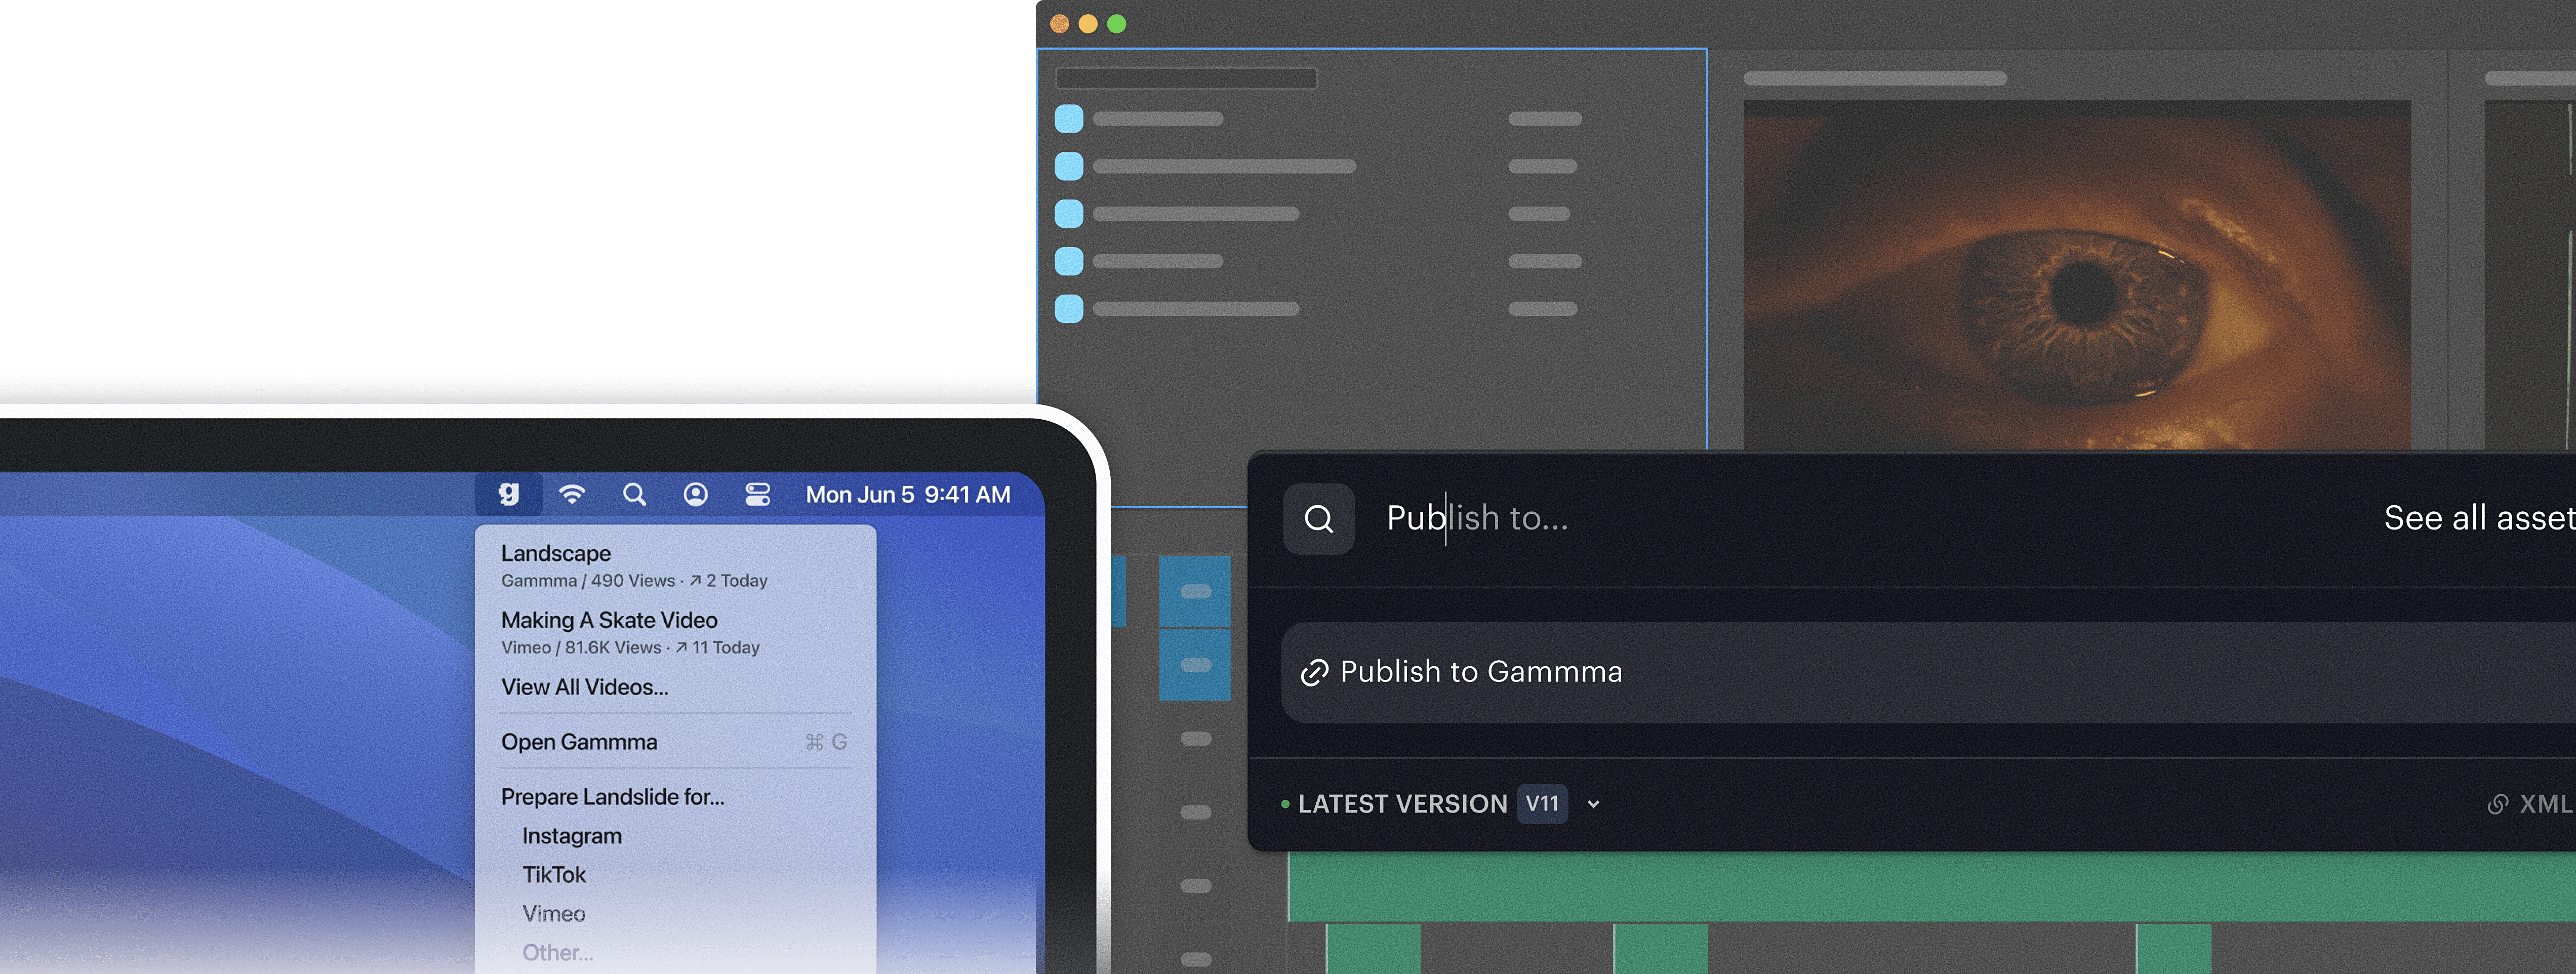Click link icon beside Publish to Gammma
2576x974 pixels.
tap(1314, 673)
